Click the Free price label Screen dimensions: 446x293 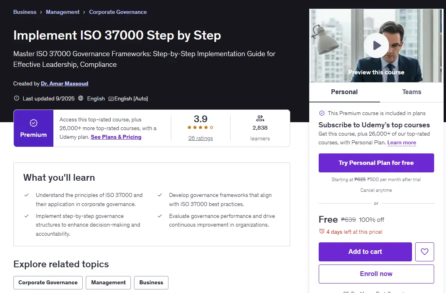[x=328, y=219]
